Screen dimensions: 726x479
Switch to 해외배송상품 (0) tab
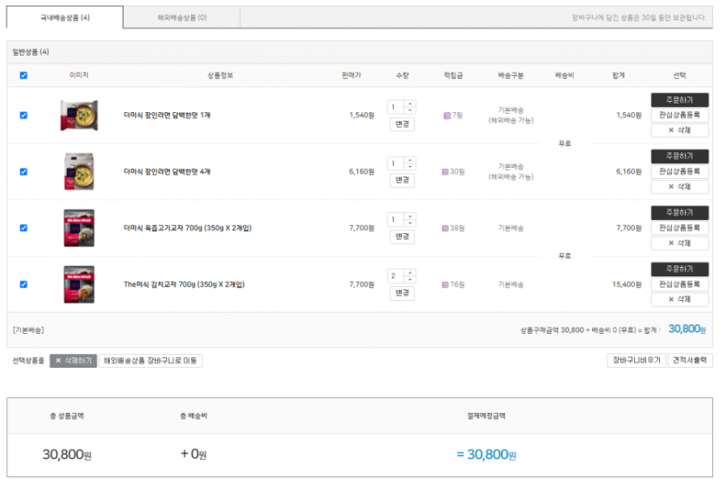[182, 17]
